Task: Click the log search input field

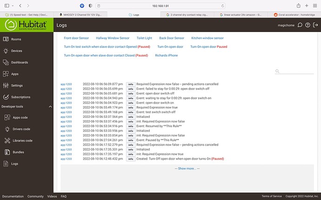Action: click(x=294, y=71)
